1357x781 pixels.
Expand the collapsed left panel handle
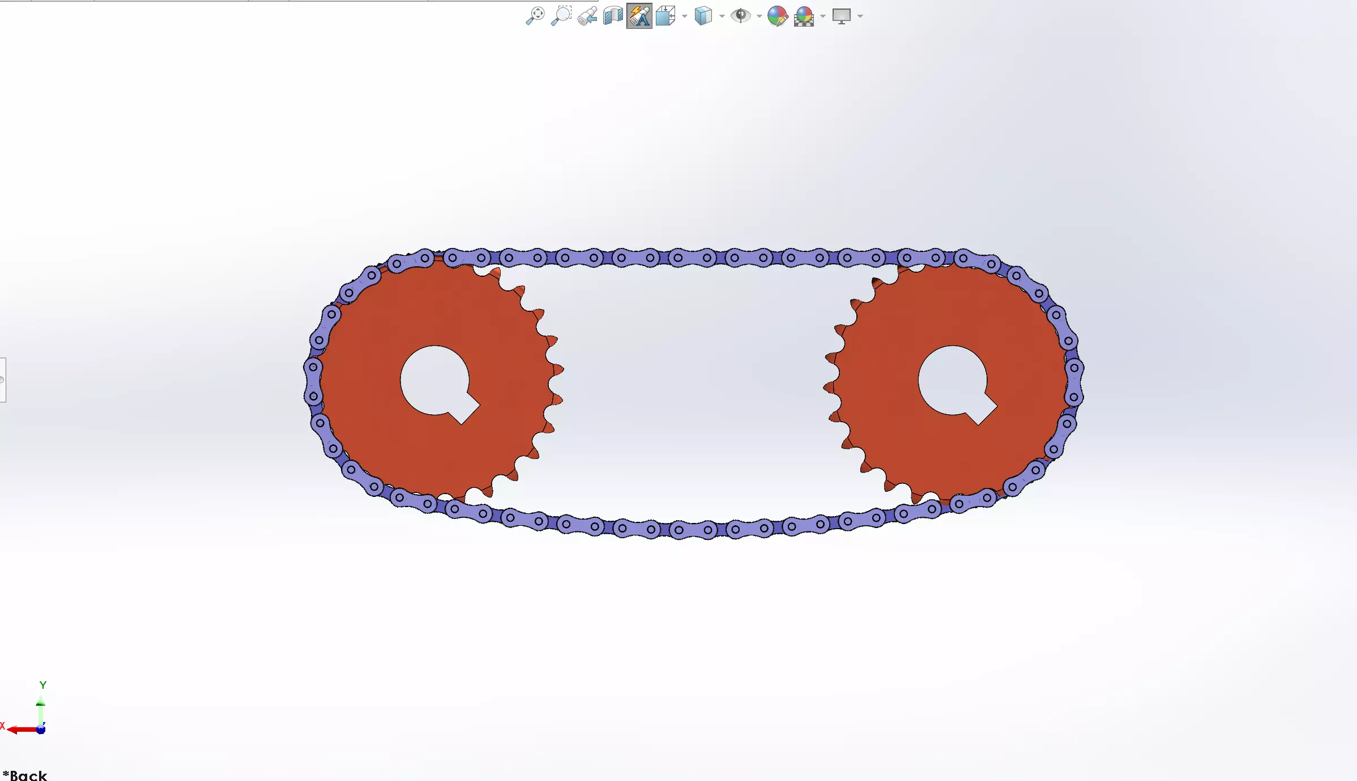pos(3,380)
